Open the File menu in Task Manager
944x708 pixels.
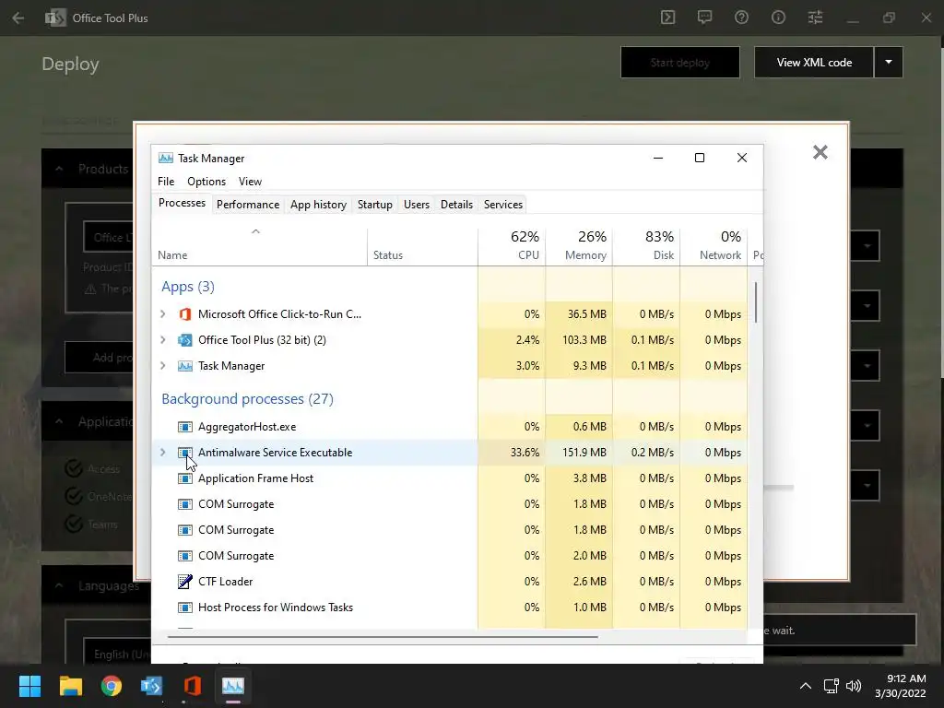click(x=166, y=182)
